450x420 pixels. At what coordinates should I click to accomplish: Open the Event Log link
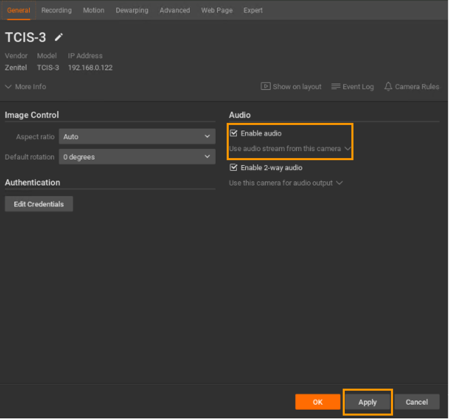(352, 87)
